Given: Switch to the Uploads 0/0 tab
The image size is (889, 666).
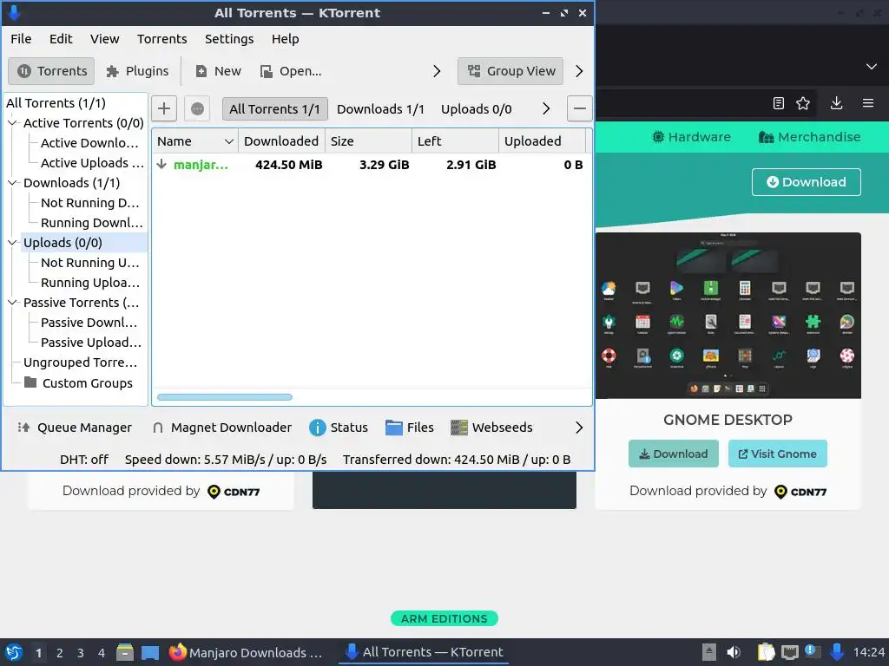Looking at the screenshot, I should click(x=477, y=109).
